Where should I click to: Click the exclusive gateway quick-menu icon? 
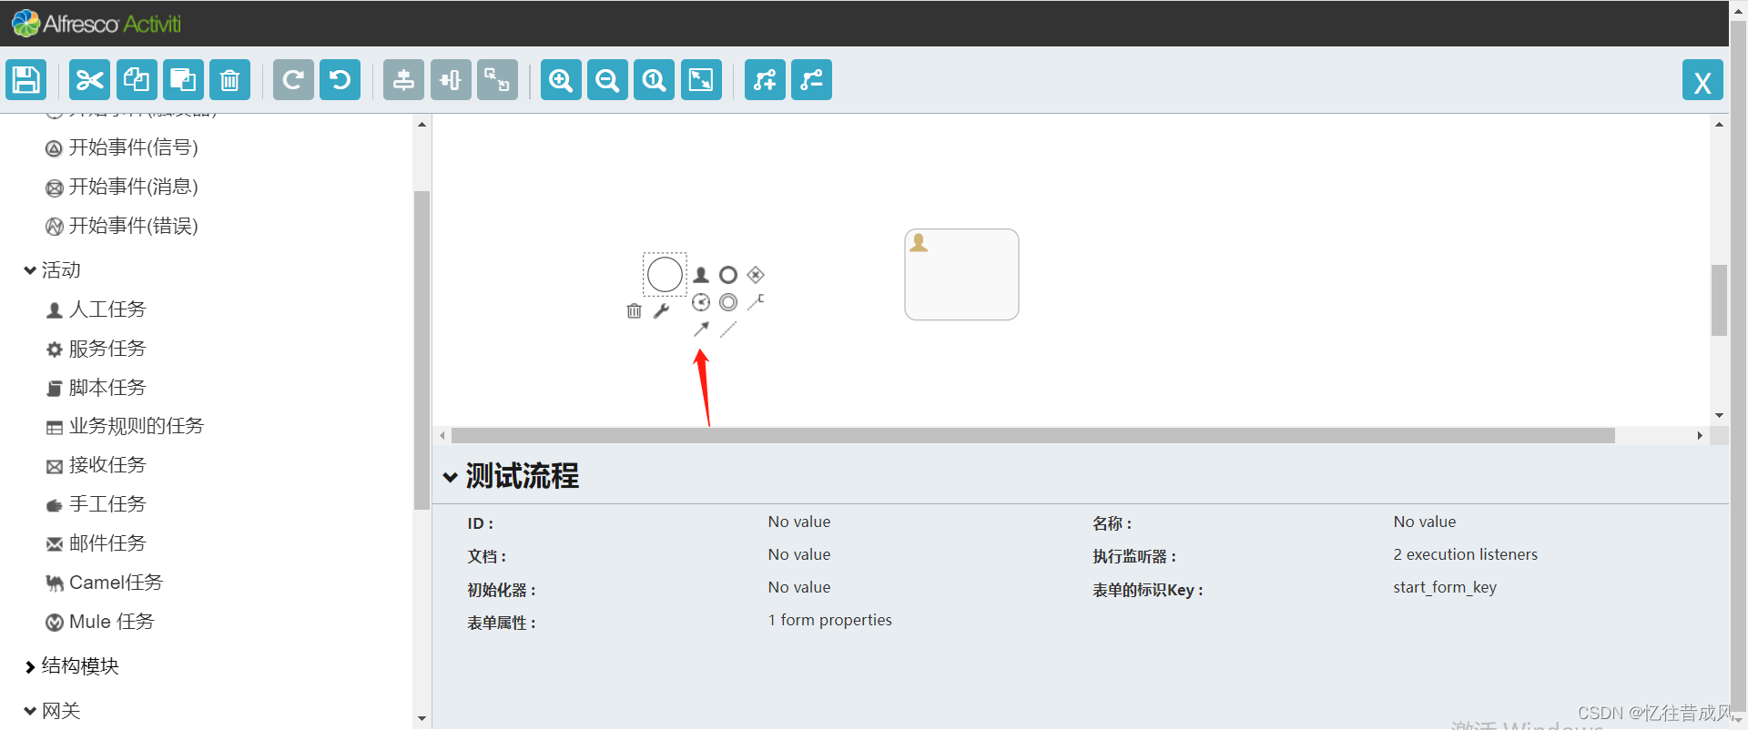click(756, 275)
